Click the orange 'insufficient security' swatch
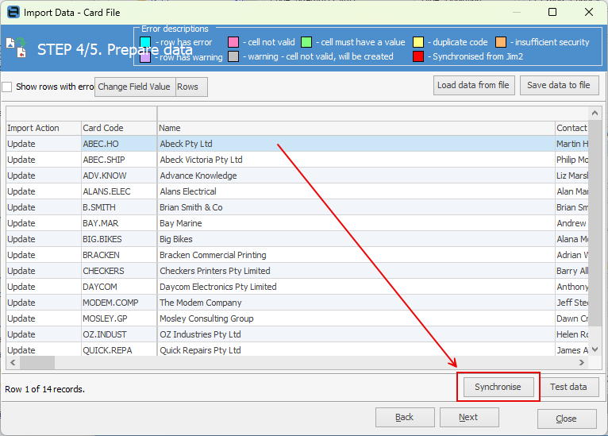This screenshot has width=608, height=436. [501, 42]
